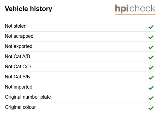161x116 pixels.
Task: Click the green checkmark for Not scrapped
Action: click(151, 37)
